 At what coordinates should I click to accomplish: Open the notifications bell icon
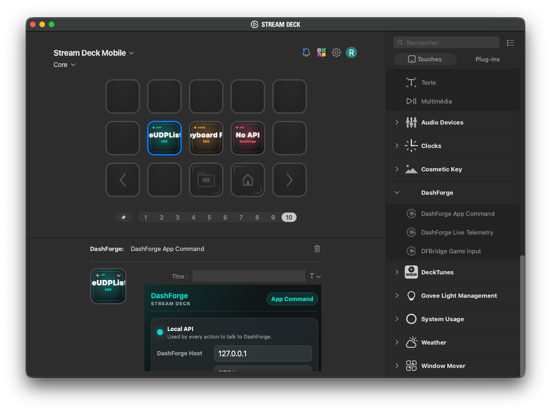click(x=306, y=53)
